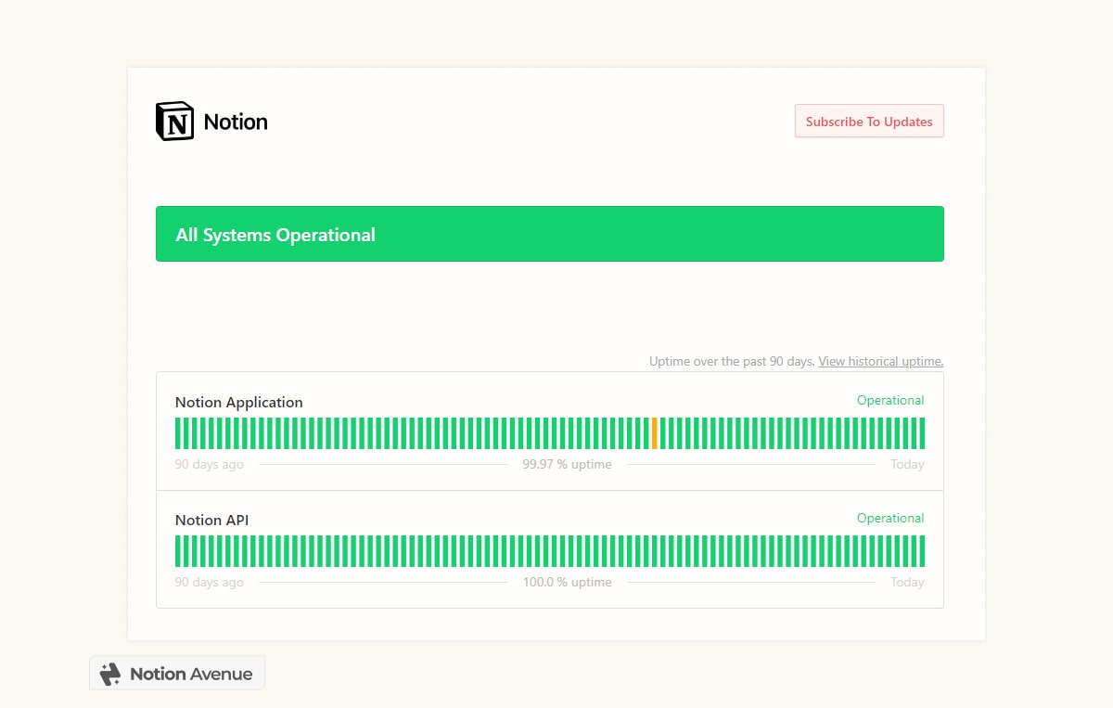
Task: Click the middle uptime bar for Notion API
Action: coord(550,550)
